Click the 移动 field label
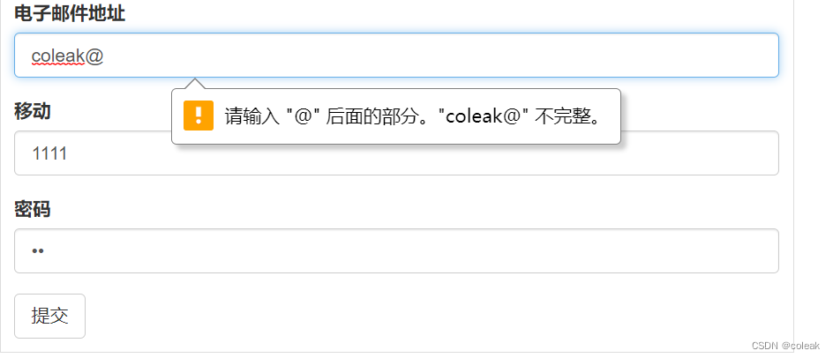This screenshot has height=358, width=833. point(33,111)
